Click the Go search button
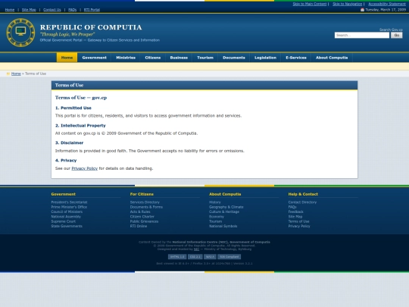This screenshot has height=307, width=409. coord(396,35)
